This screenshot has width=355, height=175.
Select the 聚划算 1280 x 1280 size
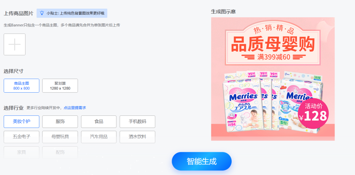60,86
